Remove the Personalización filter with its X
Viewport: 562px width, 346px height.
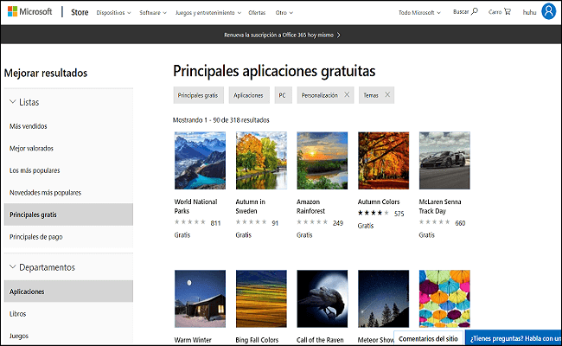tap(347, 94)
